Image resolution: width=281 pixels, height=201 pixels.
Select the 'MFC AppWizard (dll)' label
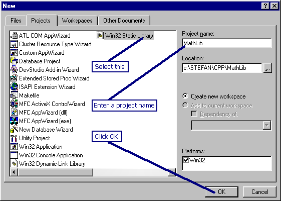pyautogui.click(x=43, y=113)
